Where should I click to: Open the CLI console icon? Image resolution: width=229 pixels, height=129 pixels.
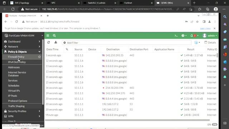coord(176,35)
